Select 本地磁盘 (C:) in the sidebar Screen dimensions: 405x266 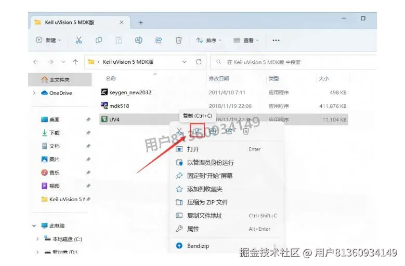point(63,239)
